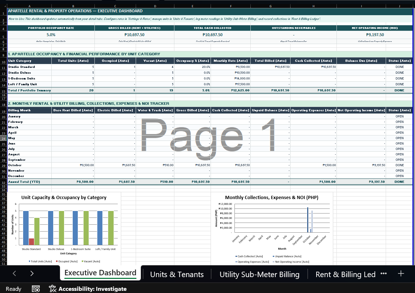Select Loft monthly rate ₱17,500.00
Image resolution: width=415 pixels, height=293 pixels.
coord(231,84)
